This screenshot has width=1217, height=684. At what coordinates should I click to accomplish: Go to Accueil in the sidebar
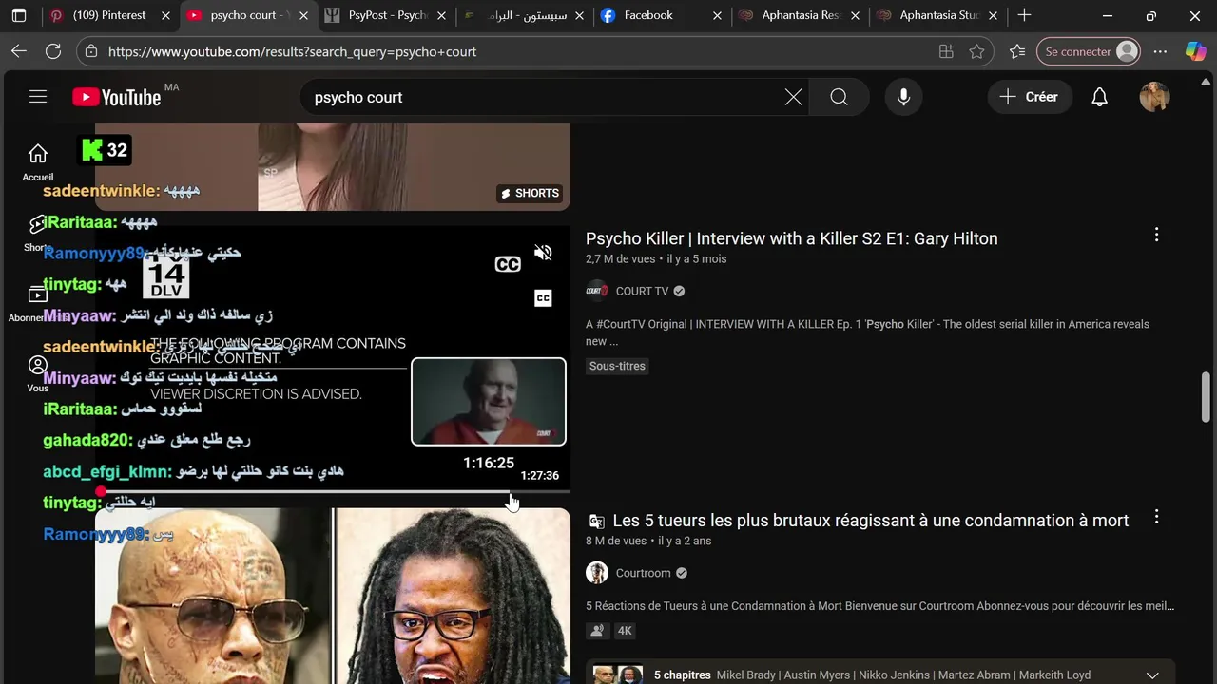38,161
